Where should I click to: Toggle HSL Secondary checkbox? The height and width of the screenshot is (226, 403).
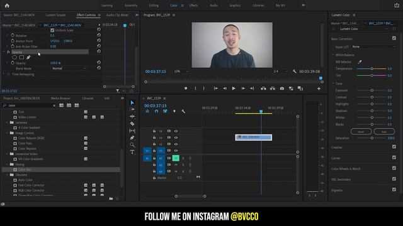394,178
